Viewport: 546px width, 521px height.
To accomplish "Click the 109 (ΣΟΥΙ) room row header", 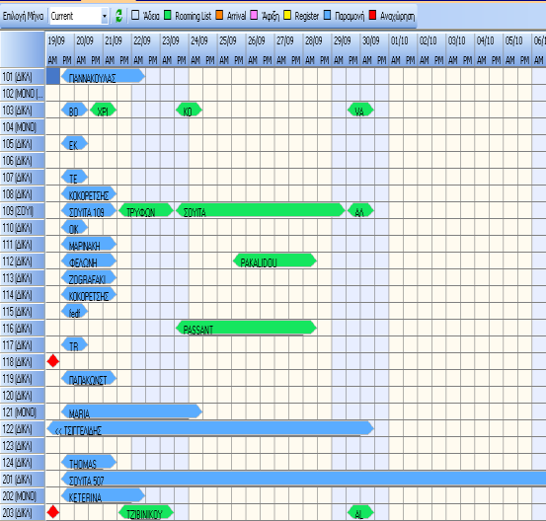I will click(x=23, y=210).
